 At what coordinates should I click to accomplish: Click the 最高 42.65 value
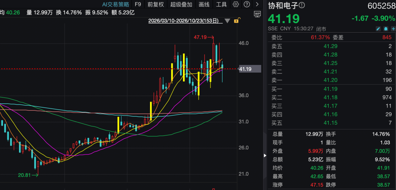pos(317,176)
